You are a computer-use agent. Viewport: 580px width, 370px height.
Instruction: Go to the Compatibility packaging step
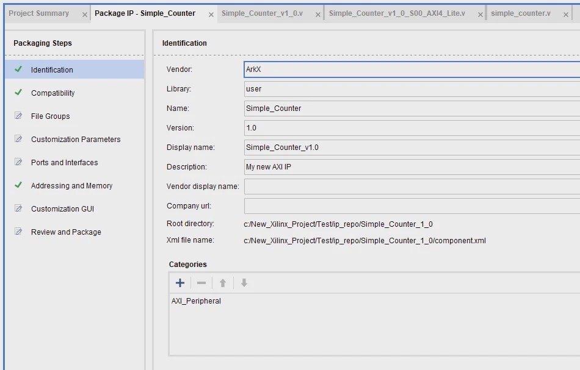pyautogui.click(x=74, y=93)
